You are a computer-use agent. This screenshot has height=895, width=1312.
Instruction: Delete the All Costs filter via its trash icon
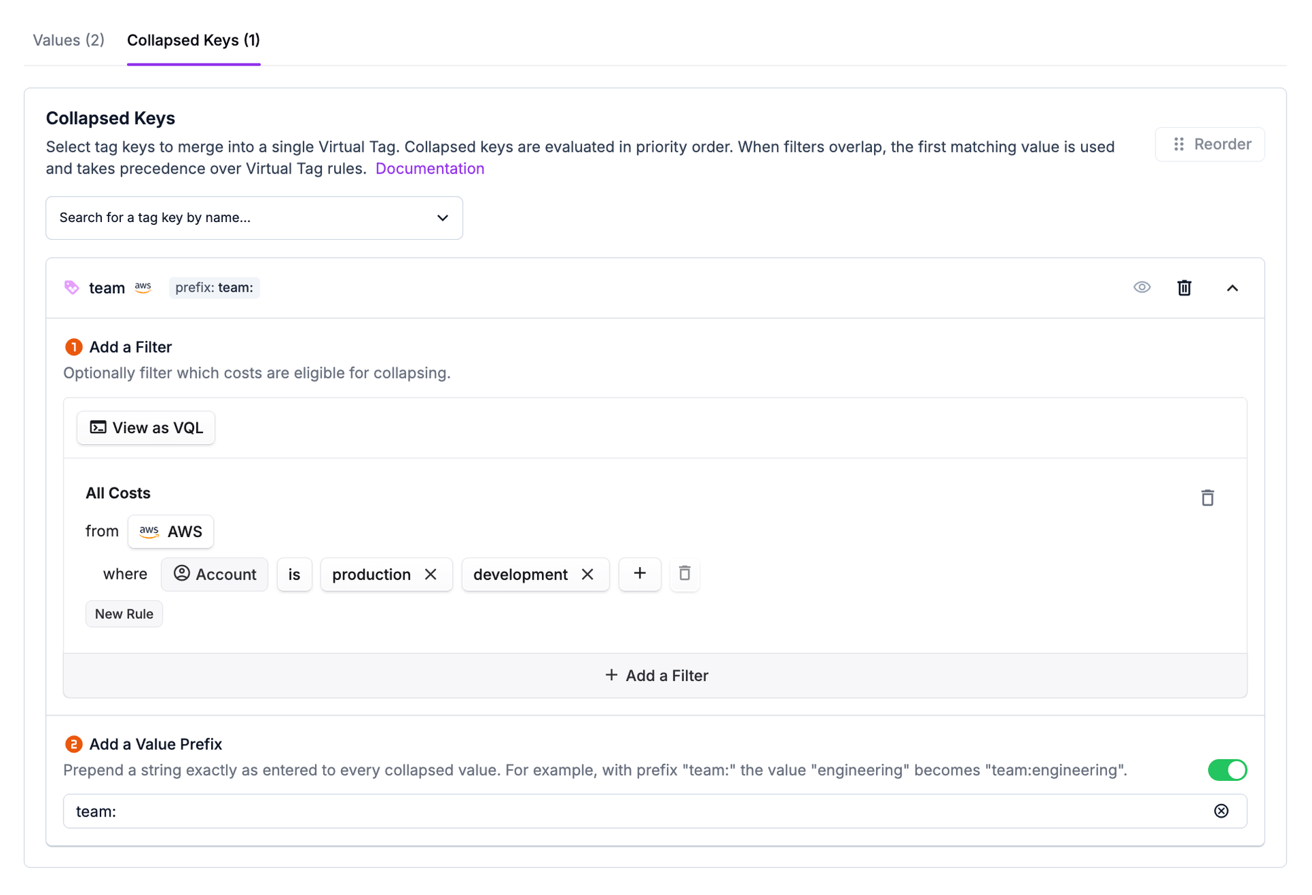tap(1207, 497)
